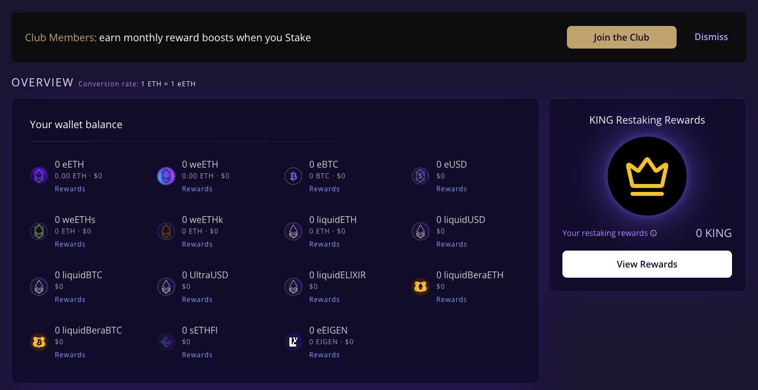758x390 pixels.
Task: Click the liquidBeraBTC bear token icon
Action: (x=39, y=341)
